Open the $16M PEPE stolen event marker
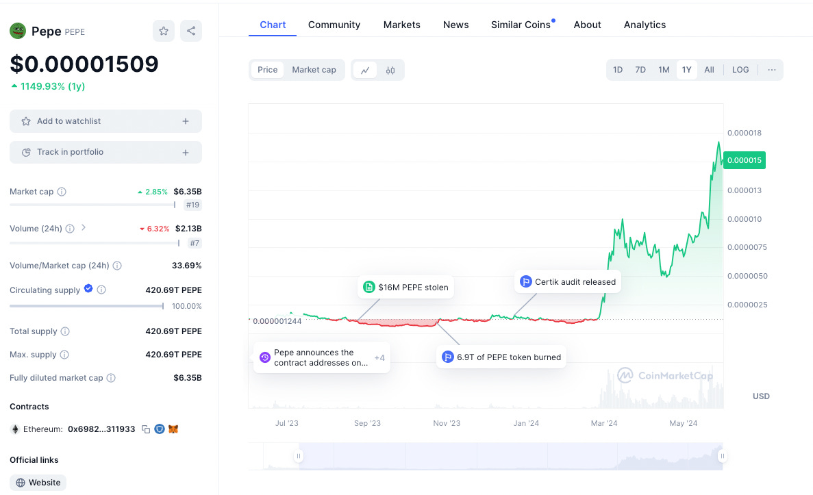 (406, 287)
